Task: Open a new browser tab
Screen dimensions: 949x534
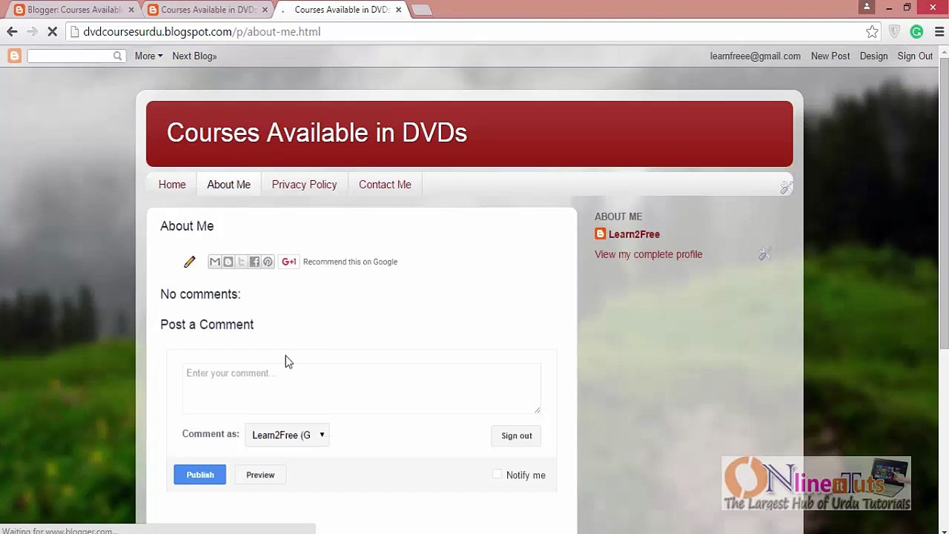Action: tap(421, 10)
